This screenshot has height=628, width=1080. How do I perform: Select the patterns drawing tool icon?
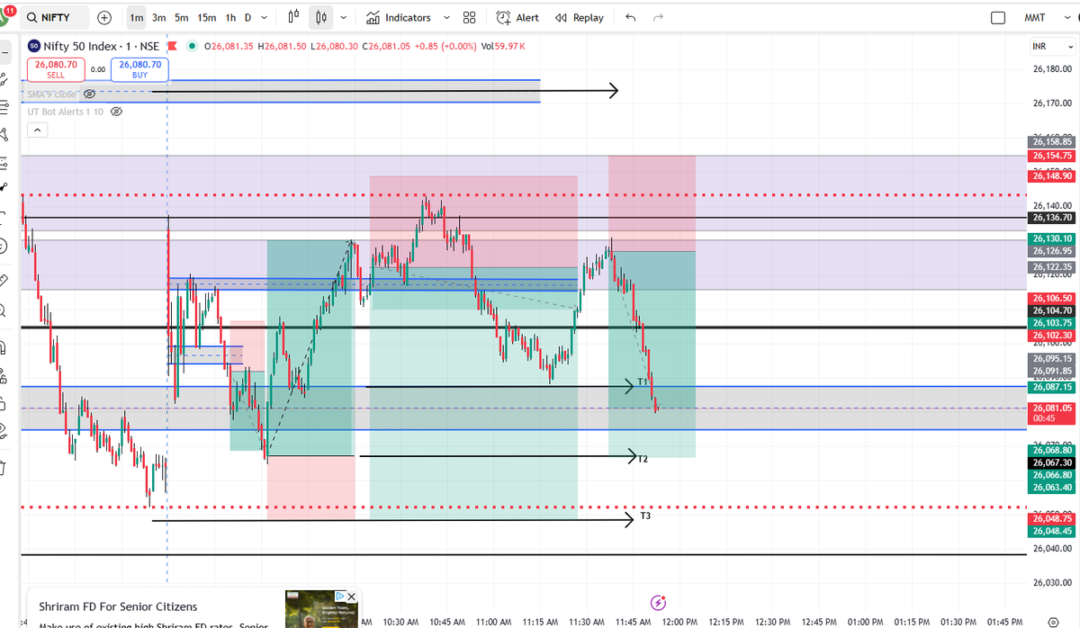[4, 135]
